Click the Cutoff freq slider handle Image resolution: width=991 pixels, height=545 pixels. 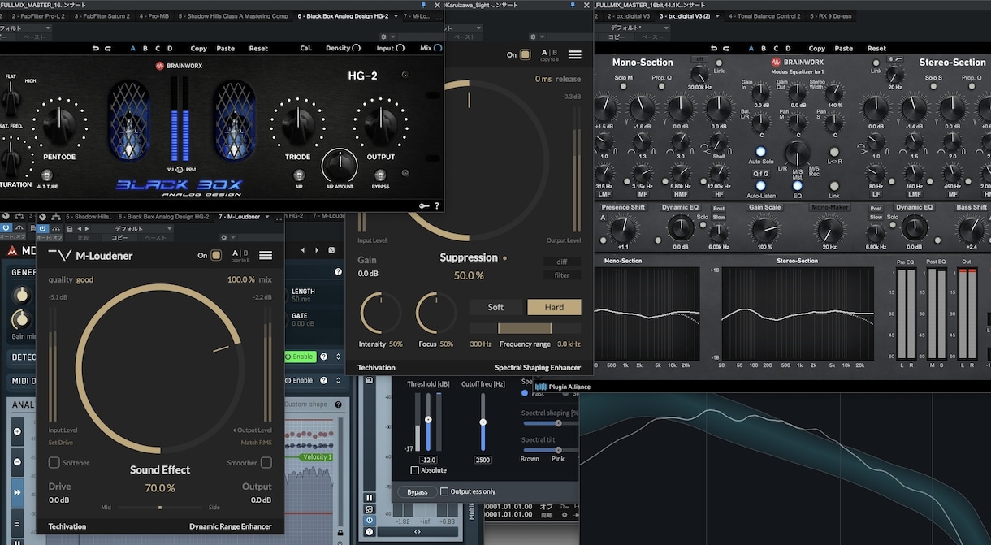tap(483, 422)
